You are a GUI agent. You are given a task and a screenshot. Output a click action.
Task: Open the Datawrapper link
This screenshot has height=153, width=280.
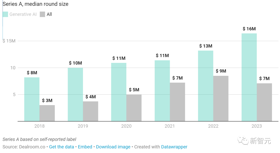tap(174, 147)
